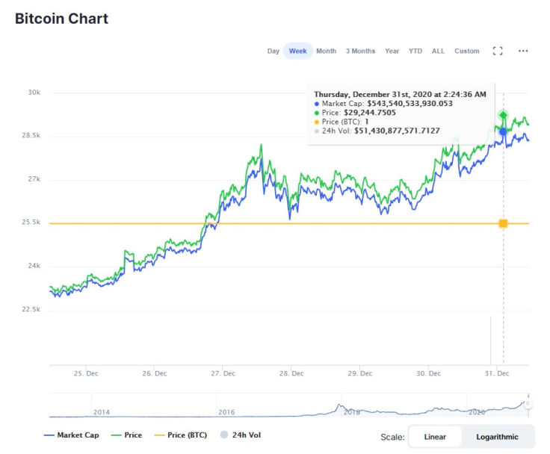Click the tooltip Market Cap value
This screenshot has height=454, width=550.
(x=410, y=104)
